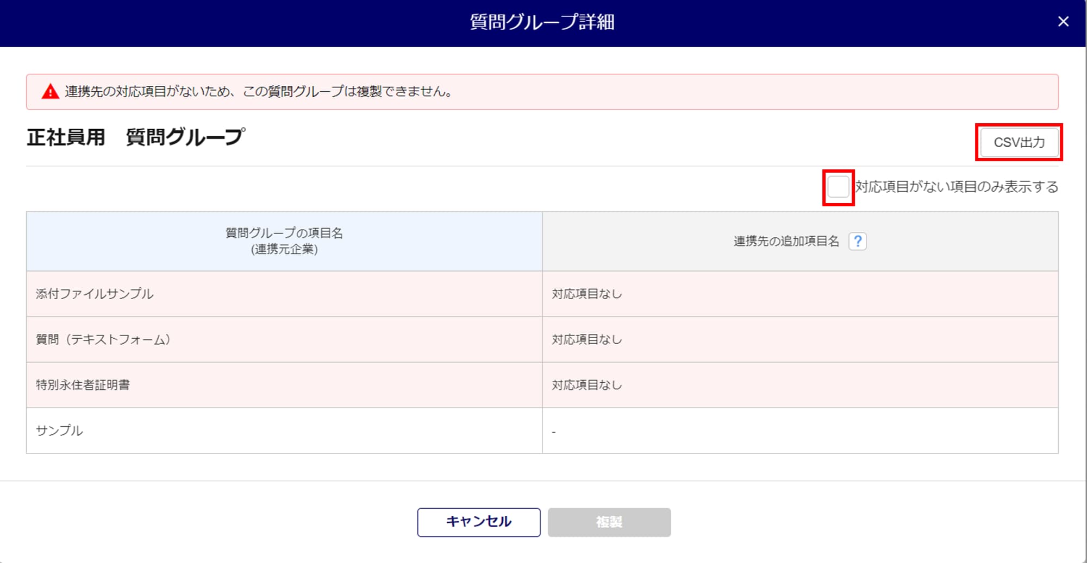Image resolution: width=1087 pixels, height=563 pixels.
Task: Select the サンプル row
Action: coord(59,431)
